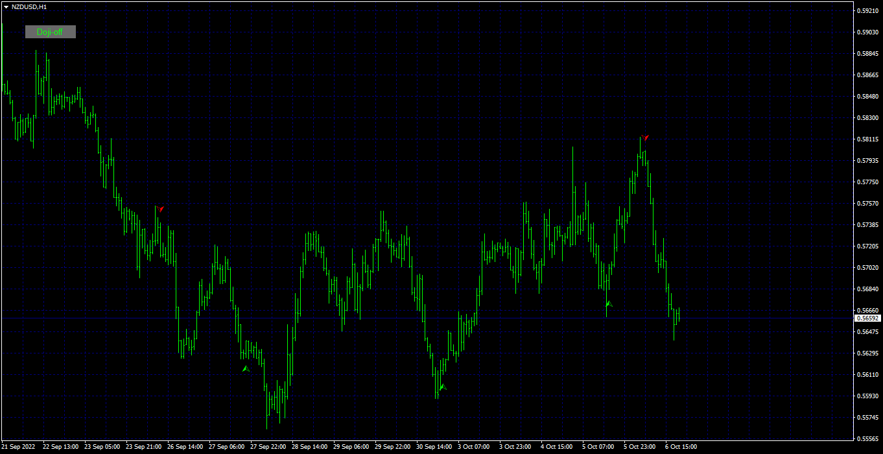The height and width of the screenshot is (454, 883).
Task: Click the 3 Oct 07:00 time label
Action: tap(473, 447)
